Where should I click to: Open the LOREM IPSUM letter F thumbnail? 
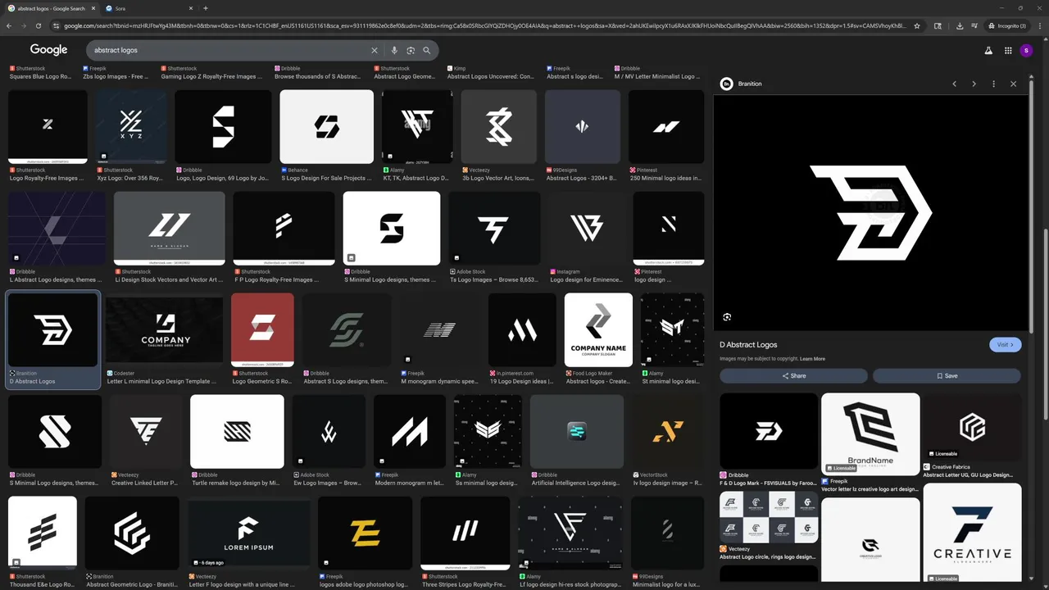pos(249,533)
